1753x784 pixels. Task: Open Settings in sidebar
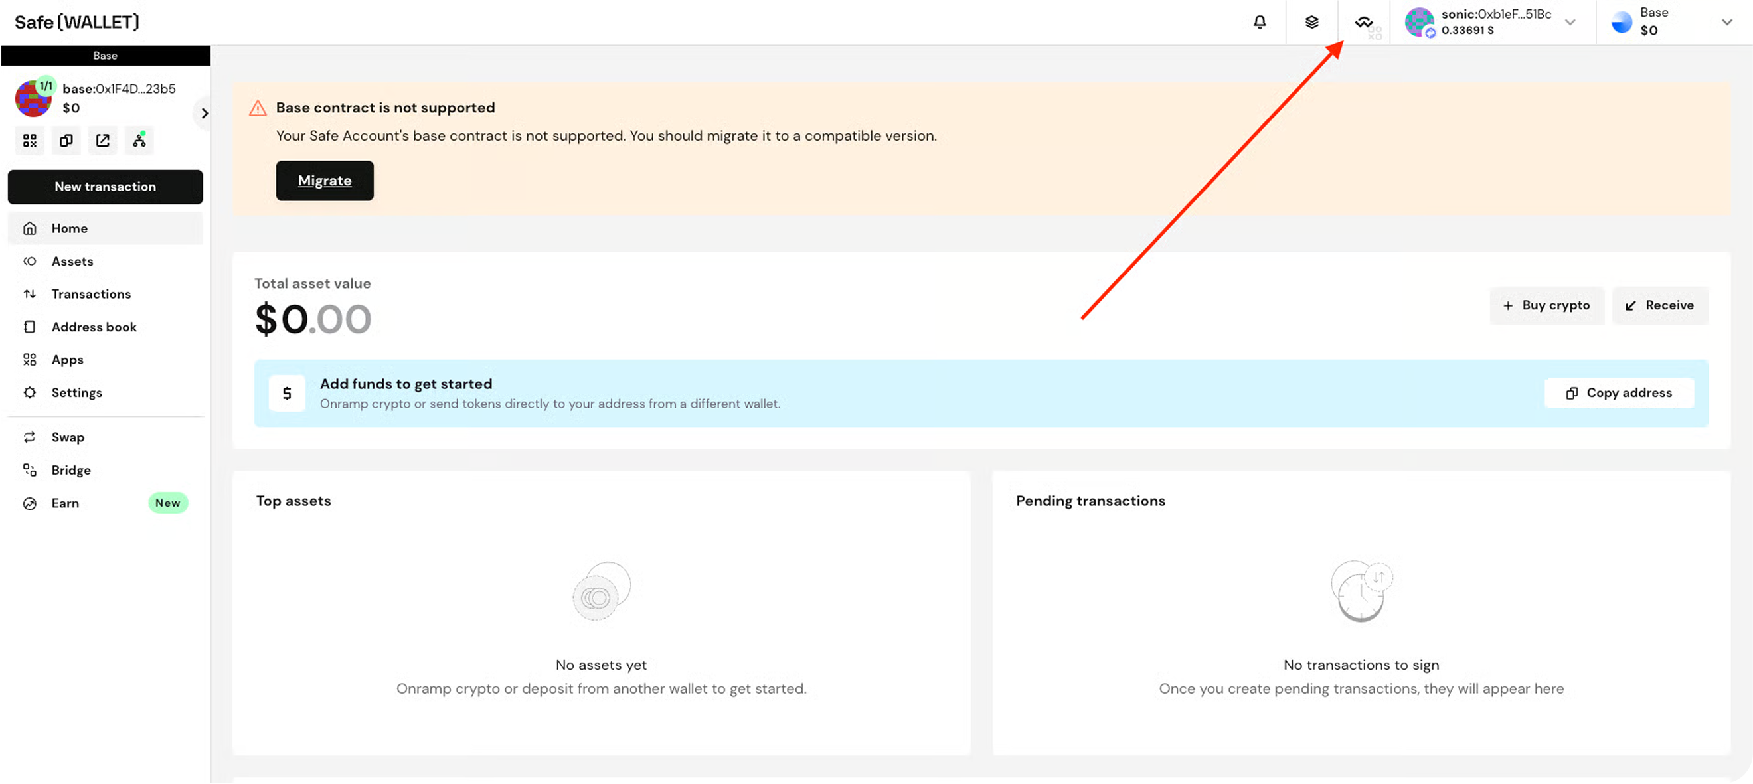point(76,393)
